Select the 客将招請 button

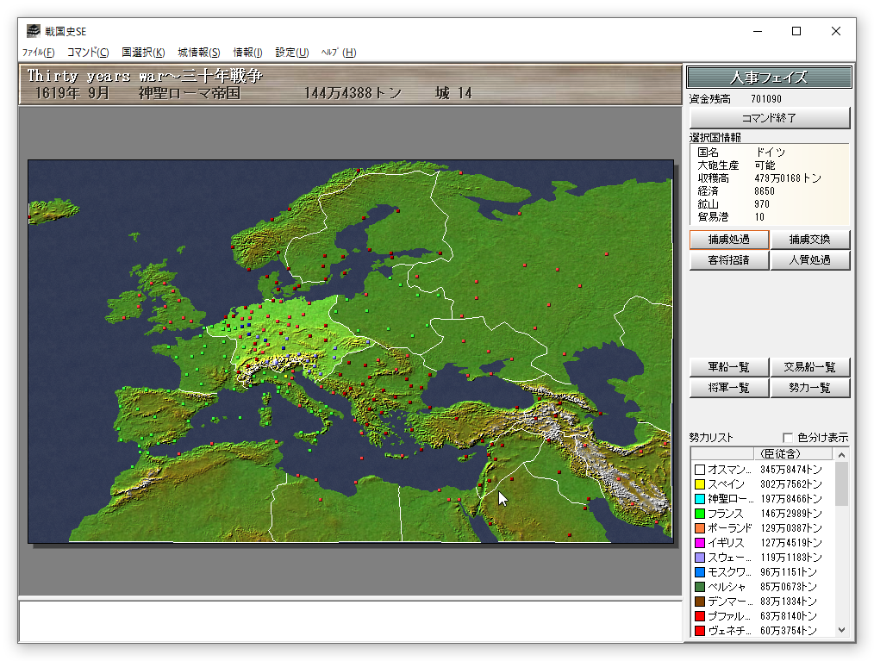click(x=728, y=260)
